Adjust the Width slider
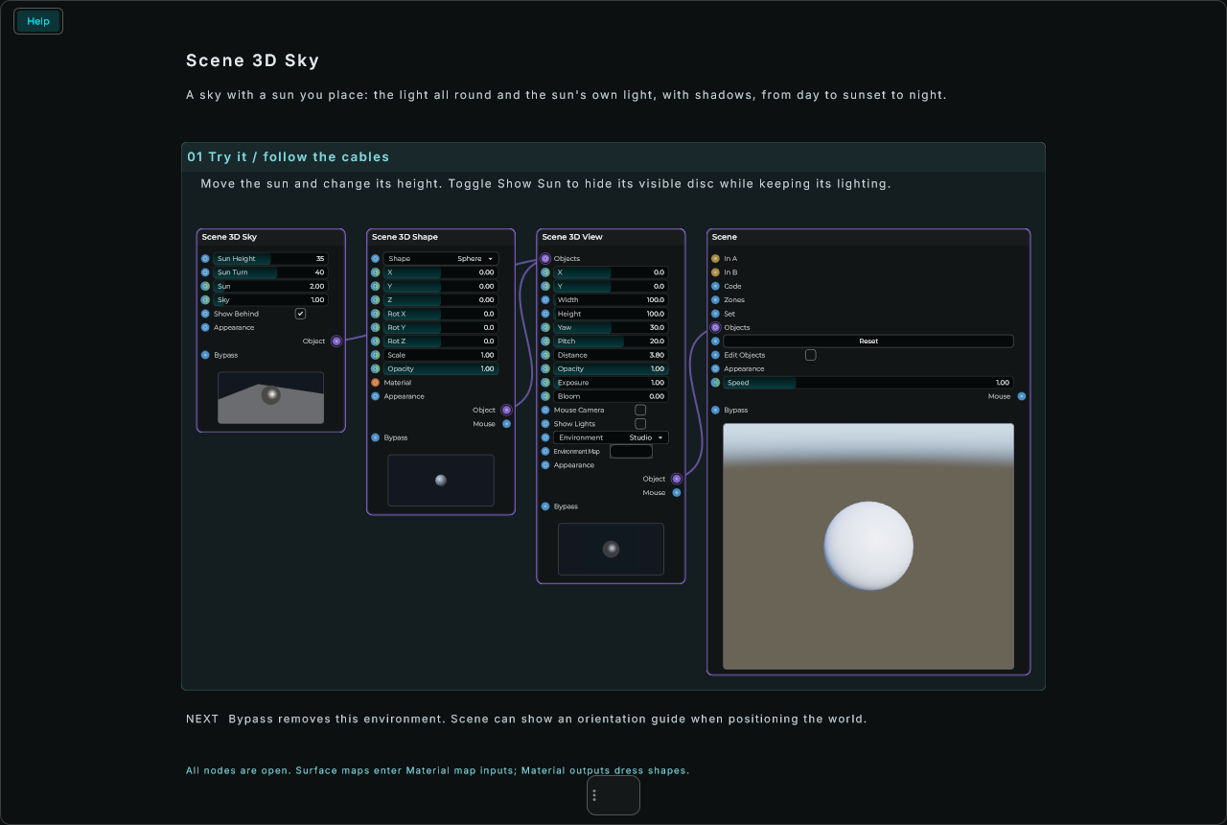 point(611,300)
